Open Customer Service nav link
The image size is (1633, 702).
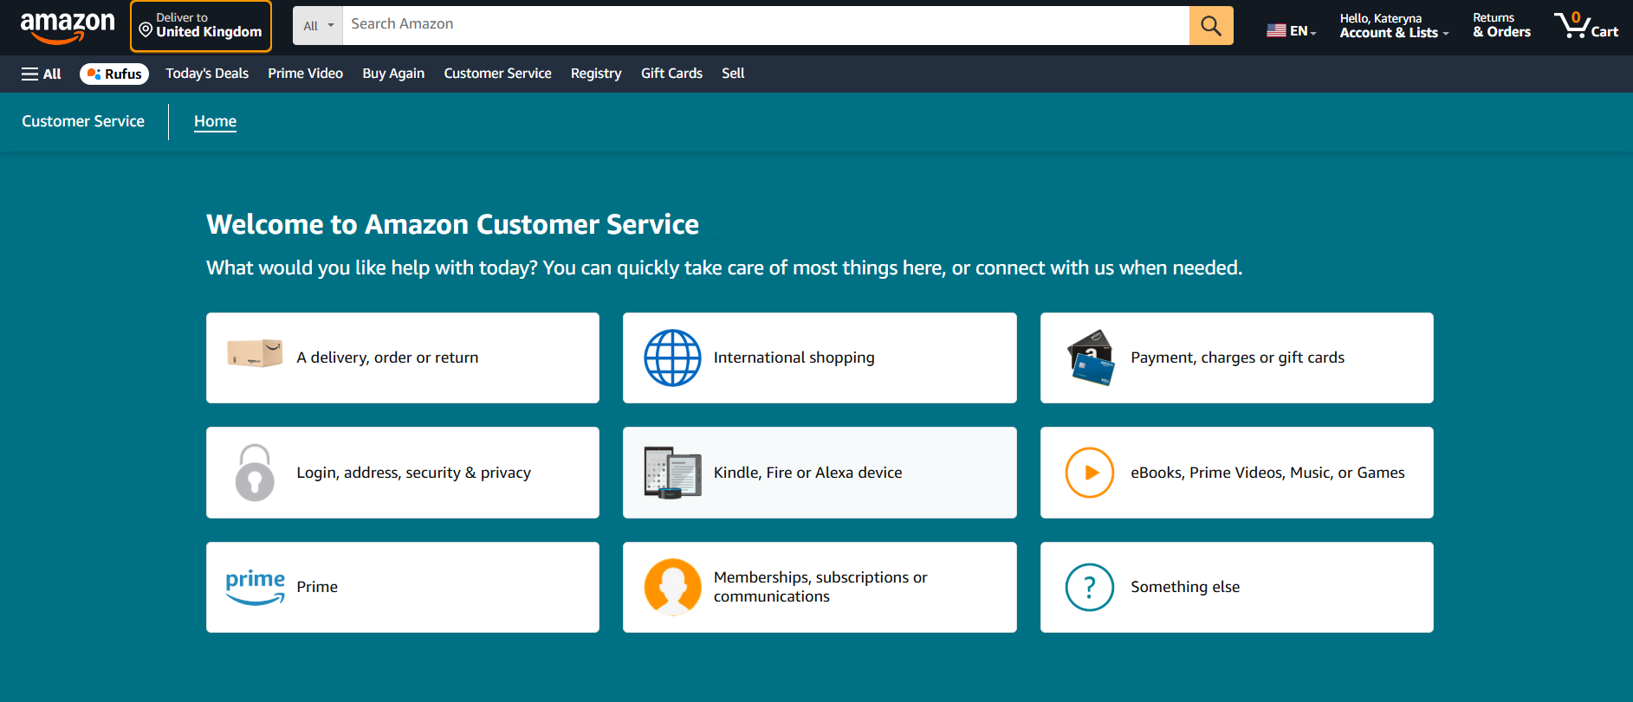click(x=497, y=74)
